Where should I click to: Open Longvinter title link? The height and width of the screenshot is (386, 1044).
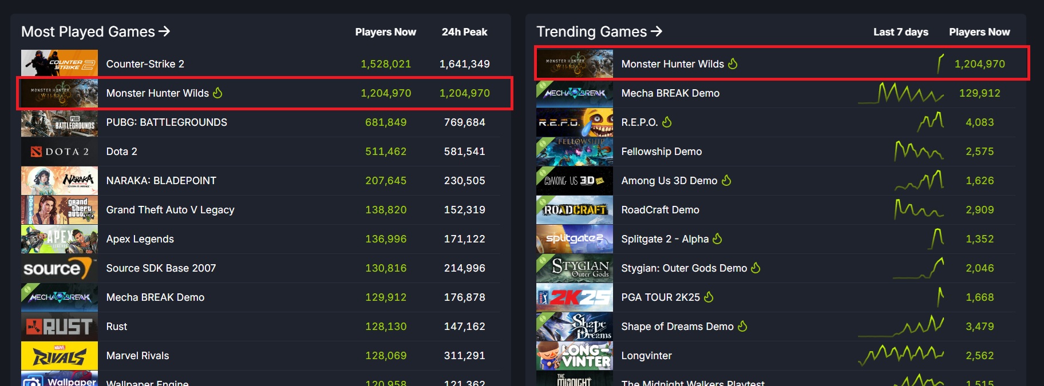tap(646, 356)
